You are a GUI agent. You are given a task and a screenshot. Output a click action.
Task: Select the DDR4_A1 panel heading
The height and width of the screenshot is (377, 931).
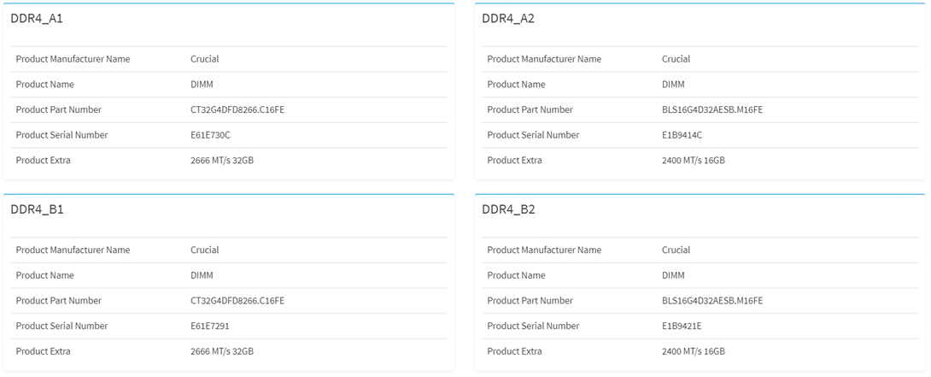[x=37, y=19]
